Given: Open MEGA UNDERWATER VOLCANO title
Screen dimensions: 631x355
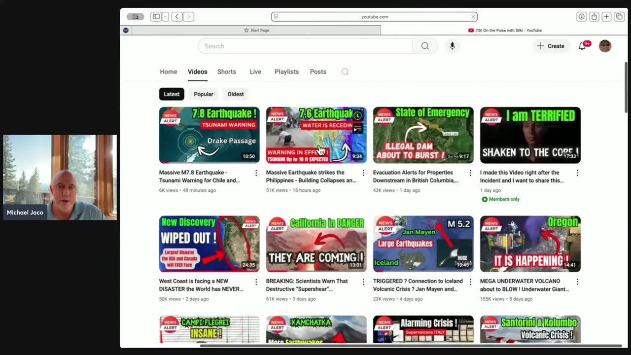Looking at the screenshot, I should point(525,285).
